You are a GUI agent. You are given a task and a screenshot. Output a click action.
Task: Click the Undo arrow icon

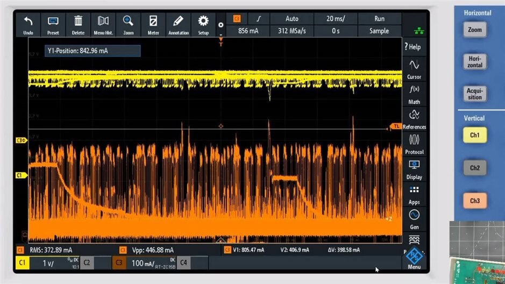(x=29, y=22)
